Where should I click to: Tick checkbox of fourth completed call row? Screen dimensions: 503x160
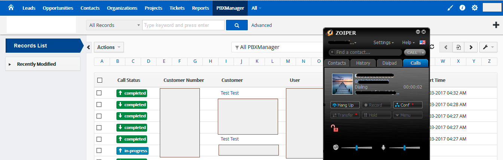tap(99, 127)
